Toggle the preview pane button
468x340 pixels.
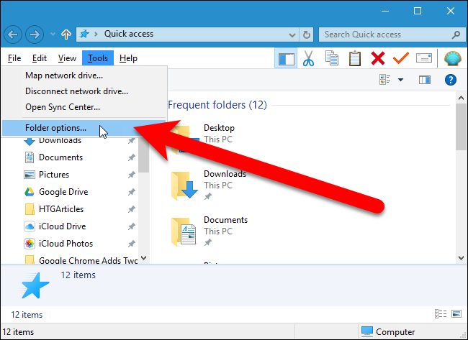(x=424, y=80)
